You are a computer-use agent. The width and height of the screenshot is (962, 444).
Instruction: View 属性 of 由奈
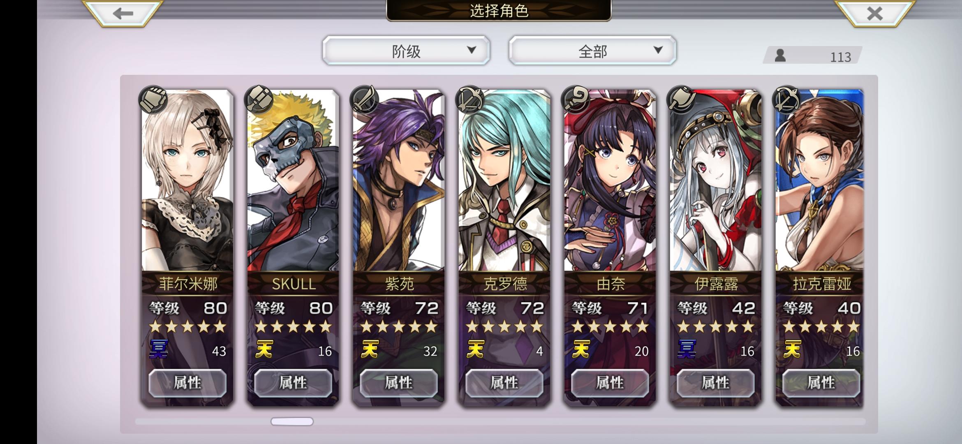[x=610, y=383]
